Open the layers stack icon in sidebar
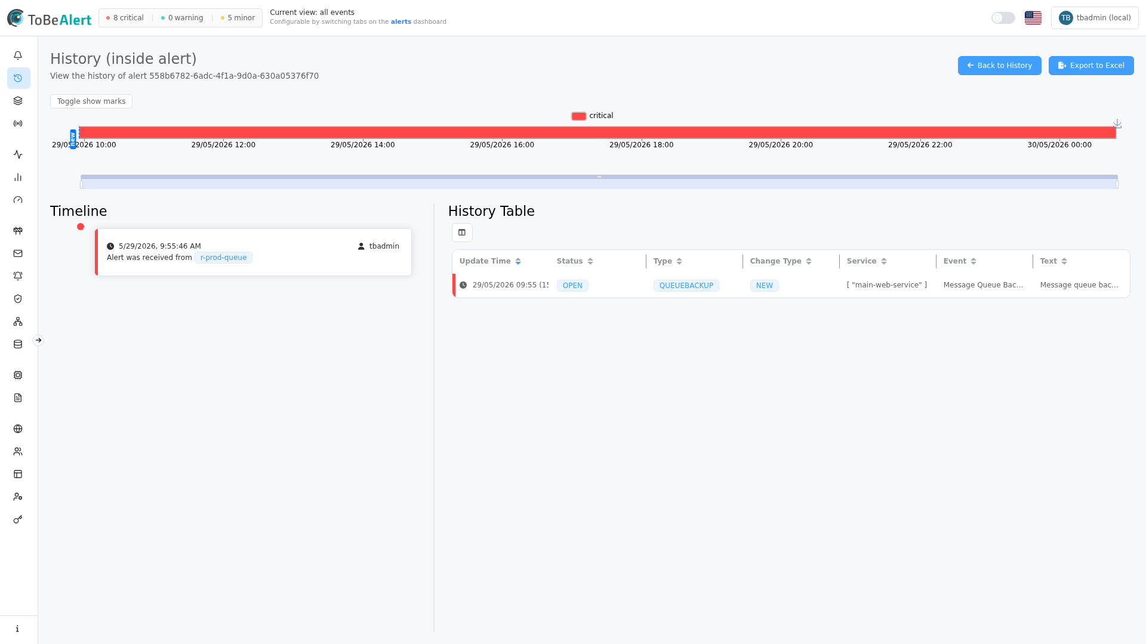The image size is (1146, 644). 18,101
